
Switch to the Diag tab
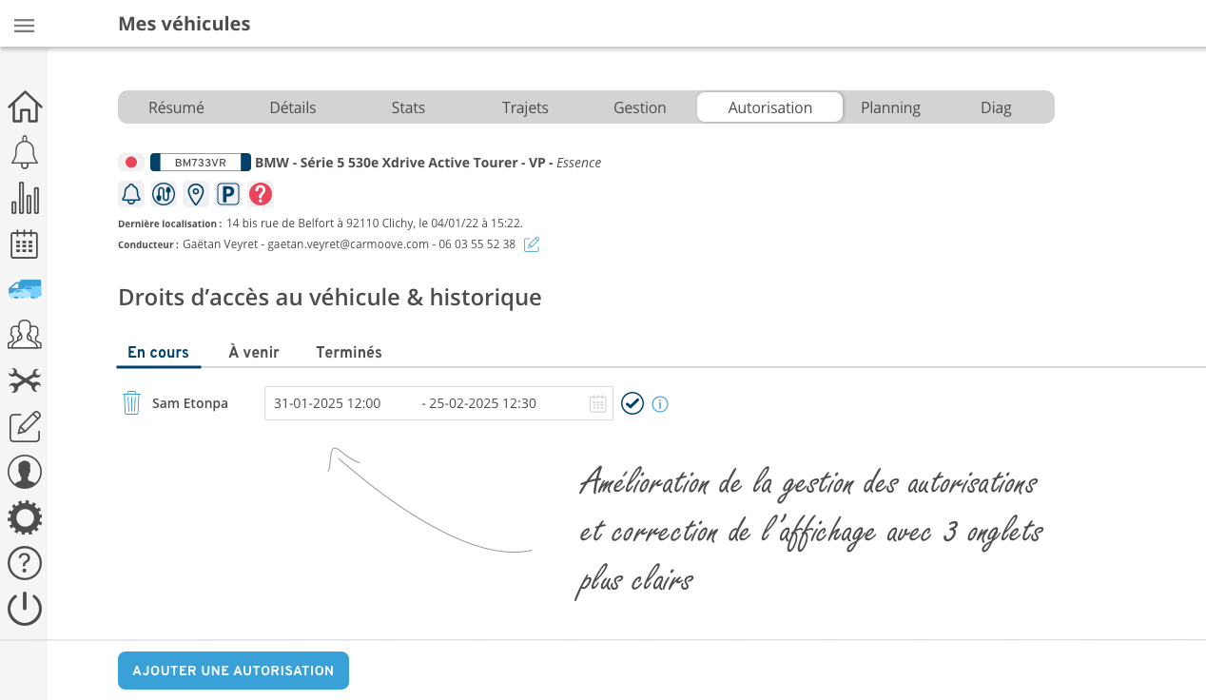point(996,107)
